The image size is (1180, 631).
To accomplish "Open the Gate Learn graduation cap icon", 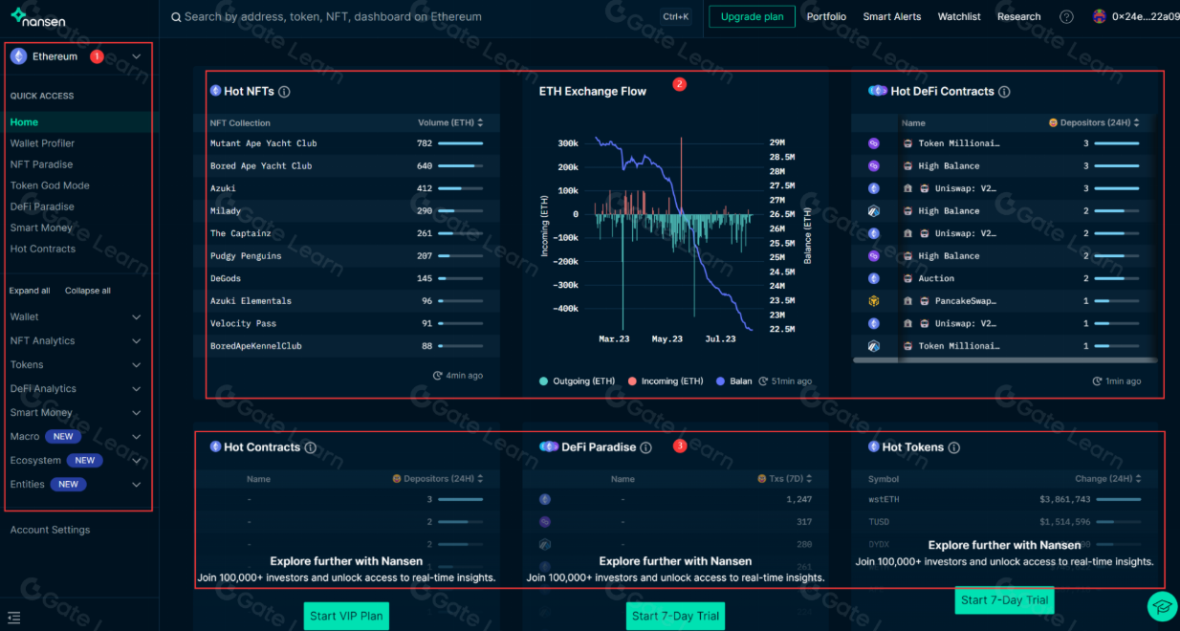I will pos(1162,606).
